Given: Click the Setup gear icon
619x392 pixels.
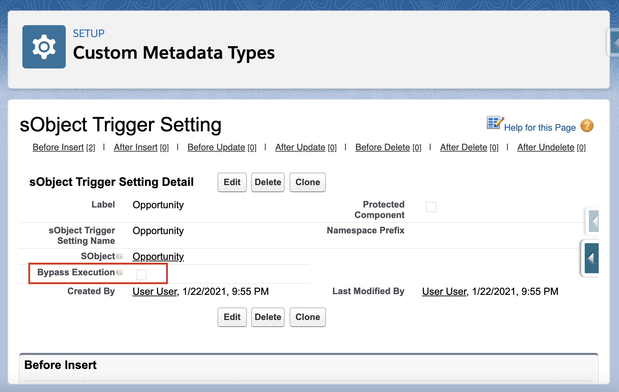Looking at the screenshot, I should pyautogui.click(x=44, y=47).
